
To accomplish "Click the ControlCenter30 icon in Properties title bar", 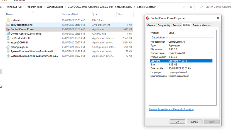I will point(148,18).
